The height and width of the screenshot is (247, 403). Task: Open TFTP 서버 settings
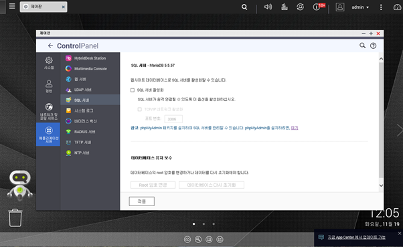90,142
